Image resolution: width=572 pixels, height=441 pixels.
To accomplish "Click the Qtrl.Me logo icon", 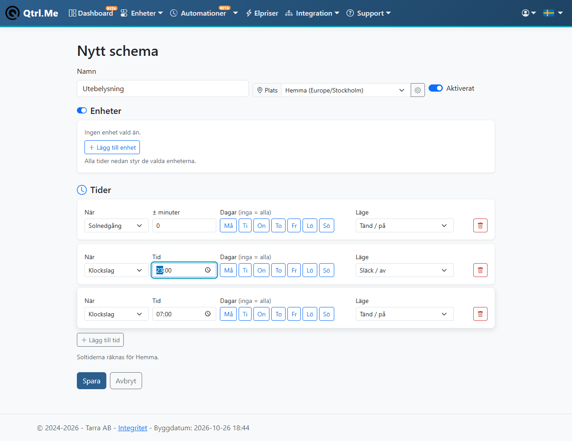I will (13, 13).
